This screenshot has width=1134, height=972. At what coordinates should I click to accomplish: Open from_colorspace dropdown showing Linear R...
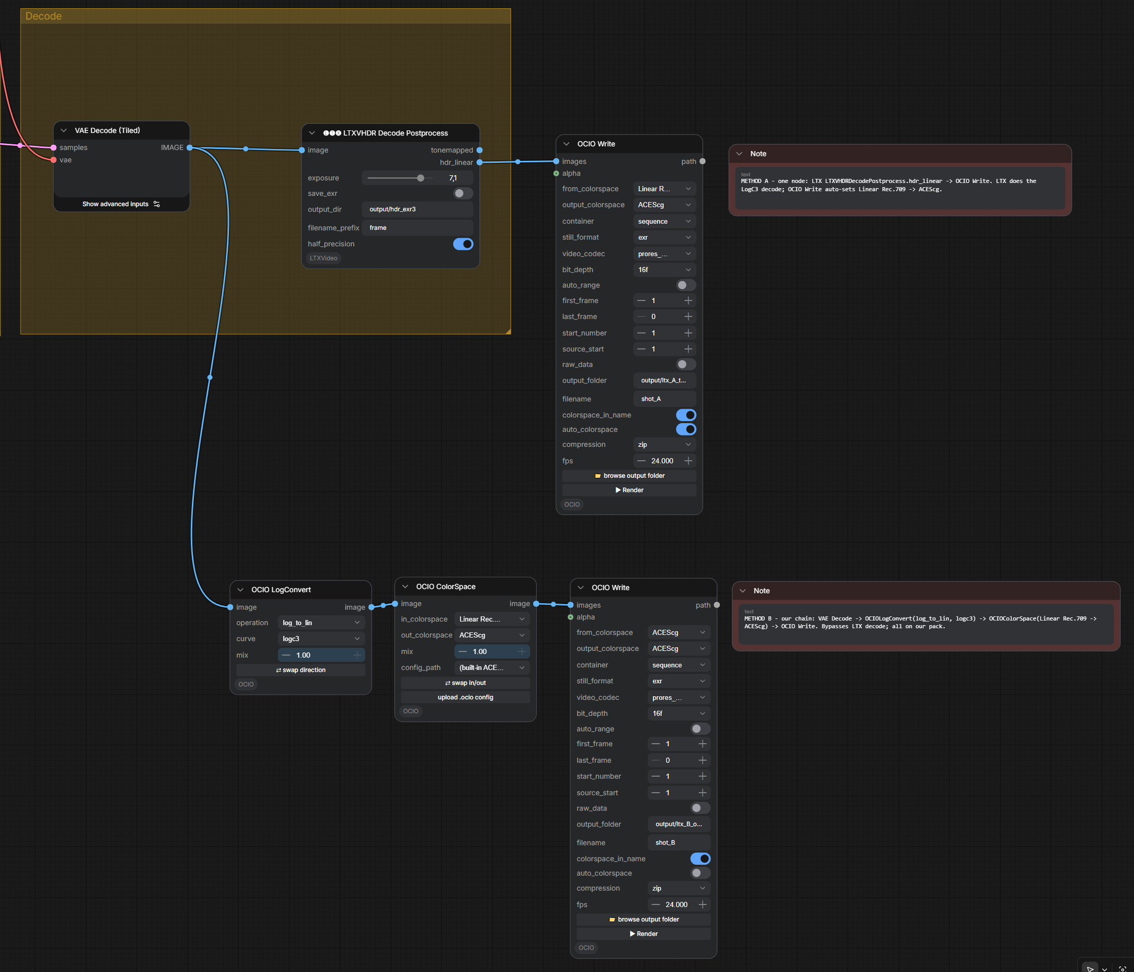pyautogui.click(x=664, y=189)
